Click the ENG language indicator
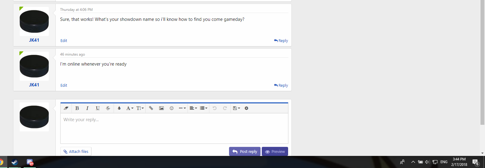 click(x=444, y=162)
